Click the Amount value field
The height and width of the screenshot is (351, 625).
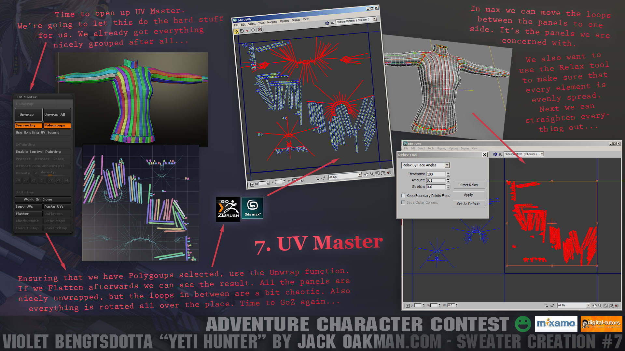436,180
